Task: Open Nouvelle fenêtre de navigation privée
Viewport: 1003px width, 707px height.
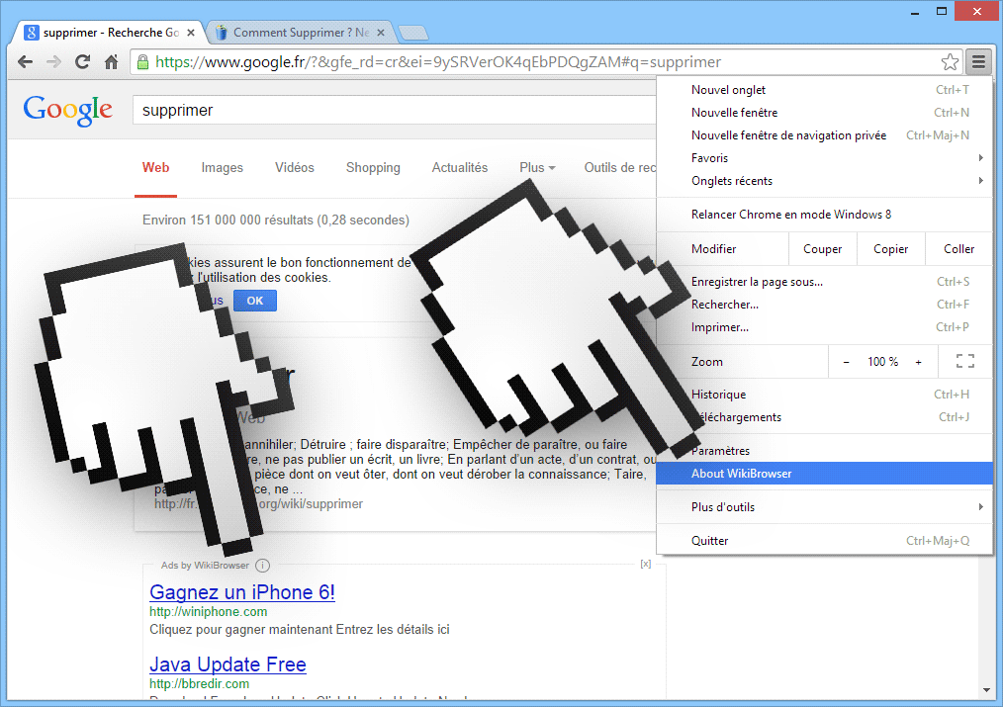Action: click(824, 135)
